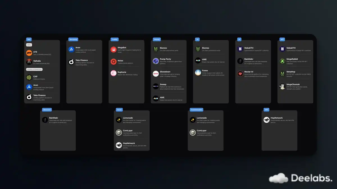Click the CAP stablecoin engine icon
The height and width of the screenshot is (189, 337).
pos(29,78)
